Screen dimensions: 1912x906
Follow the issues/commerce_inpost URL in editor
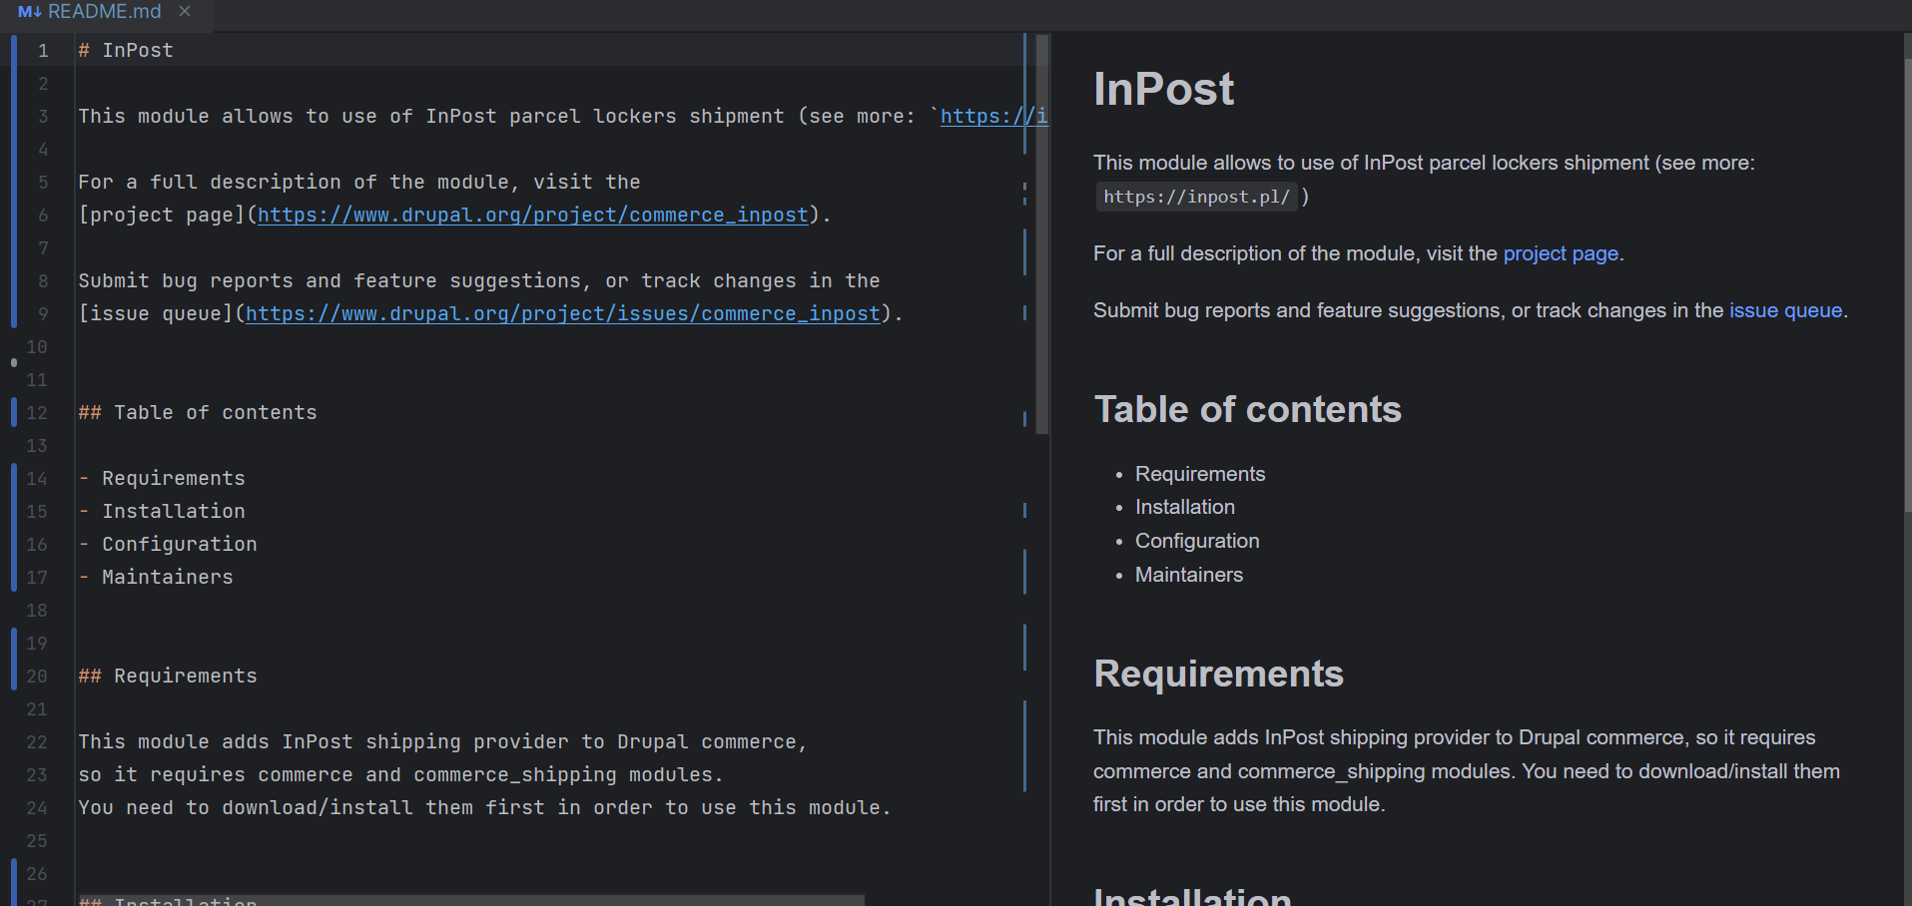(562, 313)
